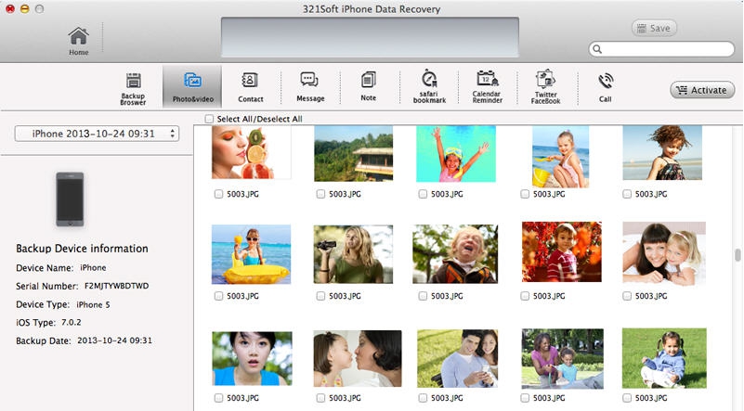
Task: Select the boy among red leaves thumbnail
Action: coord(562,251)
